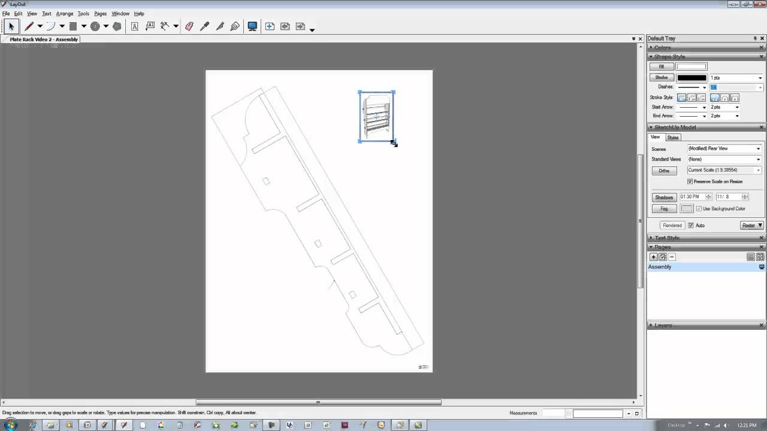Viewport: 767px width, 431px height.
Task: Toggle Preserve Scale on Resize checkbox
Action: click(690, 181)
